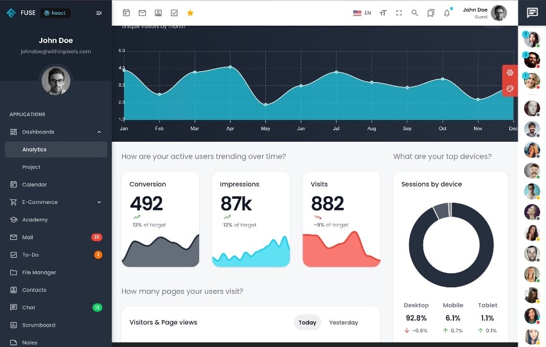This screenshot has width=546, height=347.
Task: Expand the E-Commerce menu group
Action: click(x=99, y=202)
